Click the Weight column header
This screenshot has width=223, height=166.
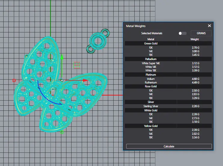[194, 39]
